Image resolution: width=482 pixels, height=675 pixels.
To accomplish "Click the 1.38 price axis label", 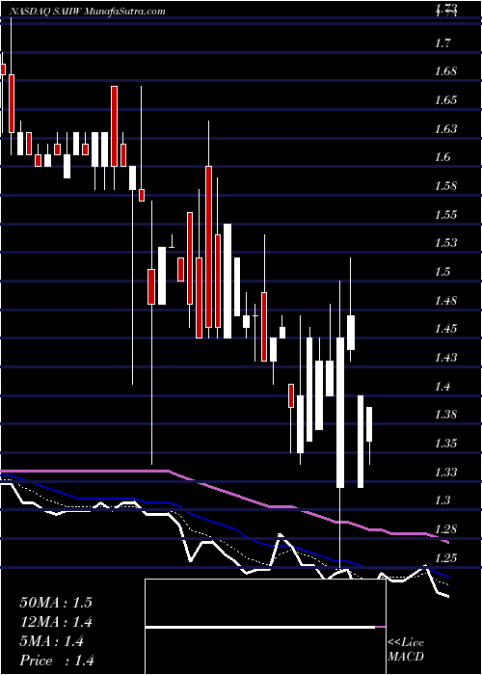I will [447, 415].
